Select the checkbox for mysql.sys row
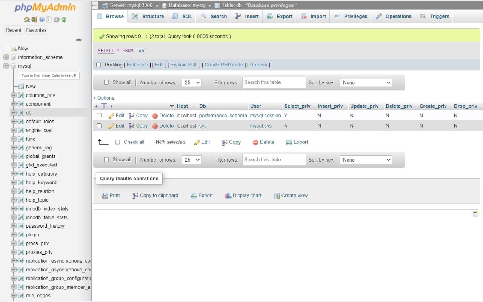The image size is (483, 302). coord(98,126)
